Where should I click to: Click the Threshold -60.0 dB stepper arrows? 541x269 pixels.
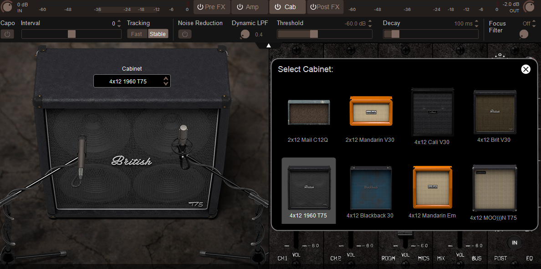pyautogui.click(x=370, y=24)
